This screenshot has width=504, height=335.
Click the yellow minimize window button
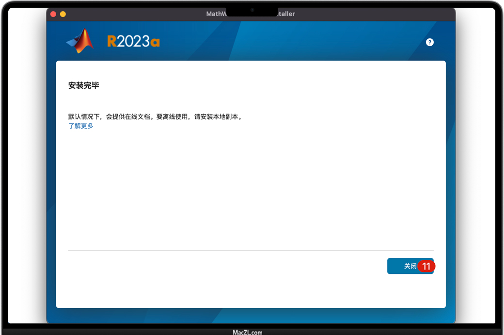(63, 14)
